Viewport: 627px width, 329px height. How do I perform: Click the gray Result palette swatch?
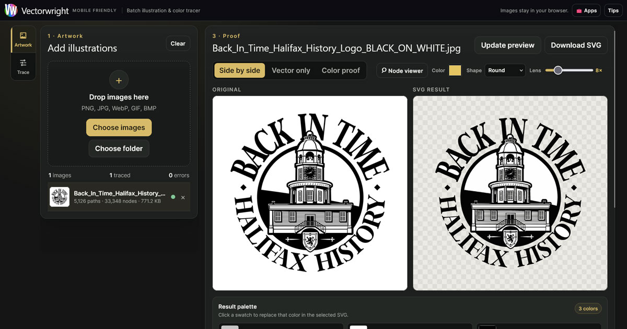[x=230, y=327]
